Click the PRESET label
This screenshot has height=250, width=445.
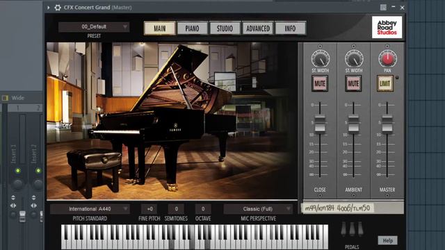click(94, 36)
